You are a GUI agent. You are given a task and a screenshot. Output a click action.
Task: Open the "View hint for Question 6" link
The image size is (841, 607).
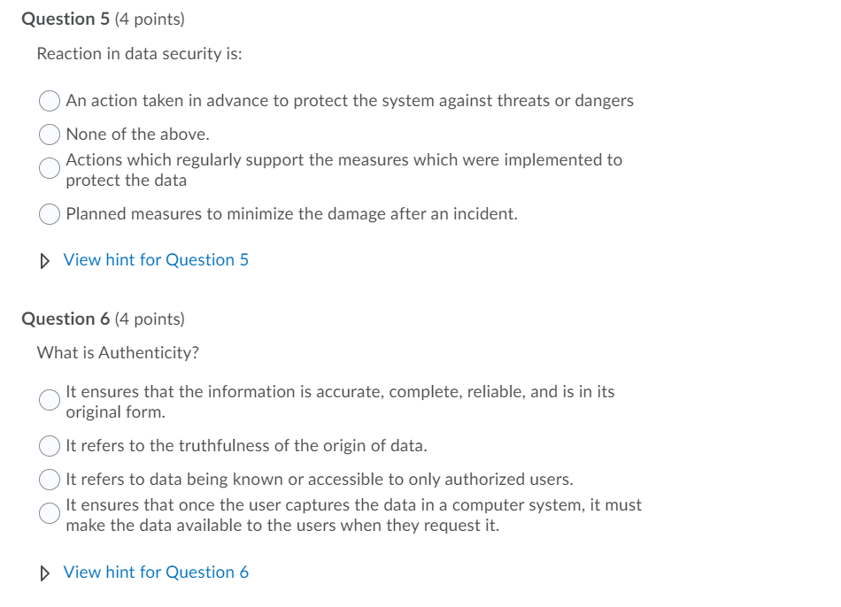156,572
